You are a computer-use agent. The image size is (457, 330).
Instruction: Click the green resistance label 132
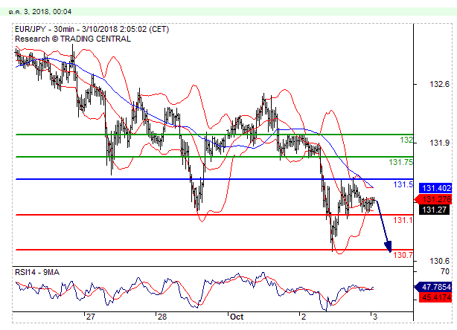pyautogui.click(x=406, y=140)
